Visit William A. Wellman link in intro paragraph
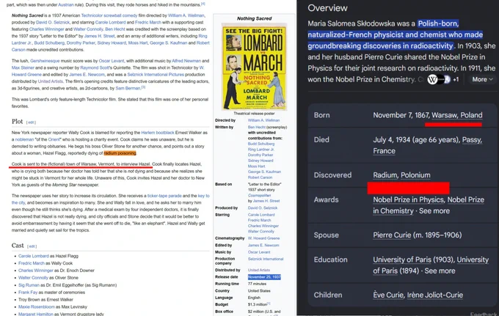The height and width of the screenshot is (316, 499). 186,15
